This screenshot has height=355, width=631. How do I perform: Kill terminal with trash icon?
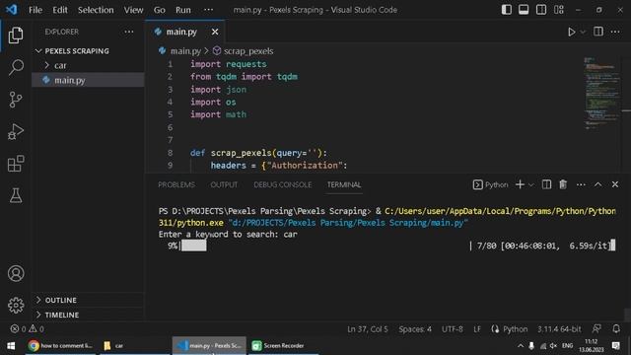click(x=563, y=184)
